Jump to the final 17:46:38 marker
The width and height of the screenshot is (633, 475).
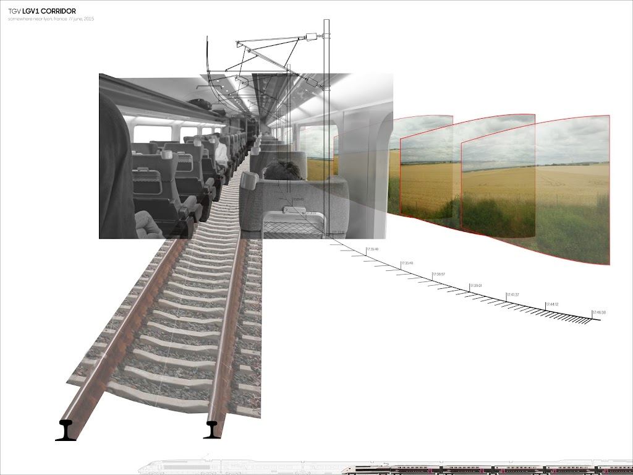point(598,313)
